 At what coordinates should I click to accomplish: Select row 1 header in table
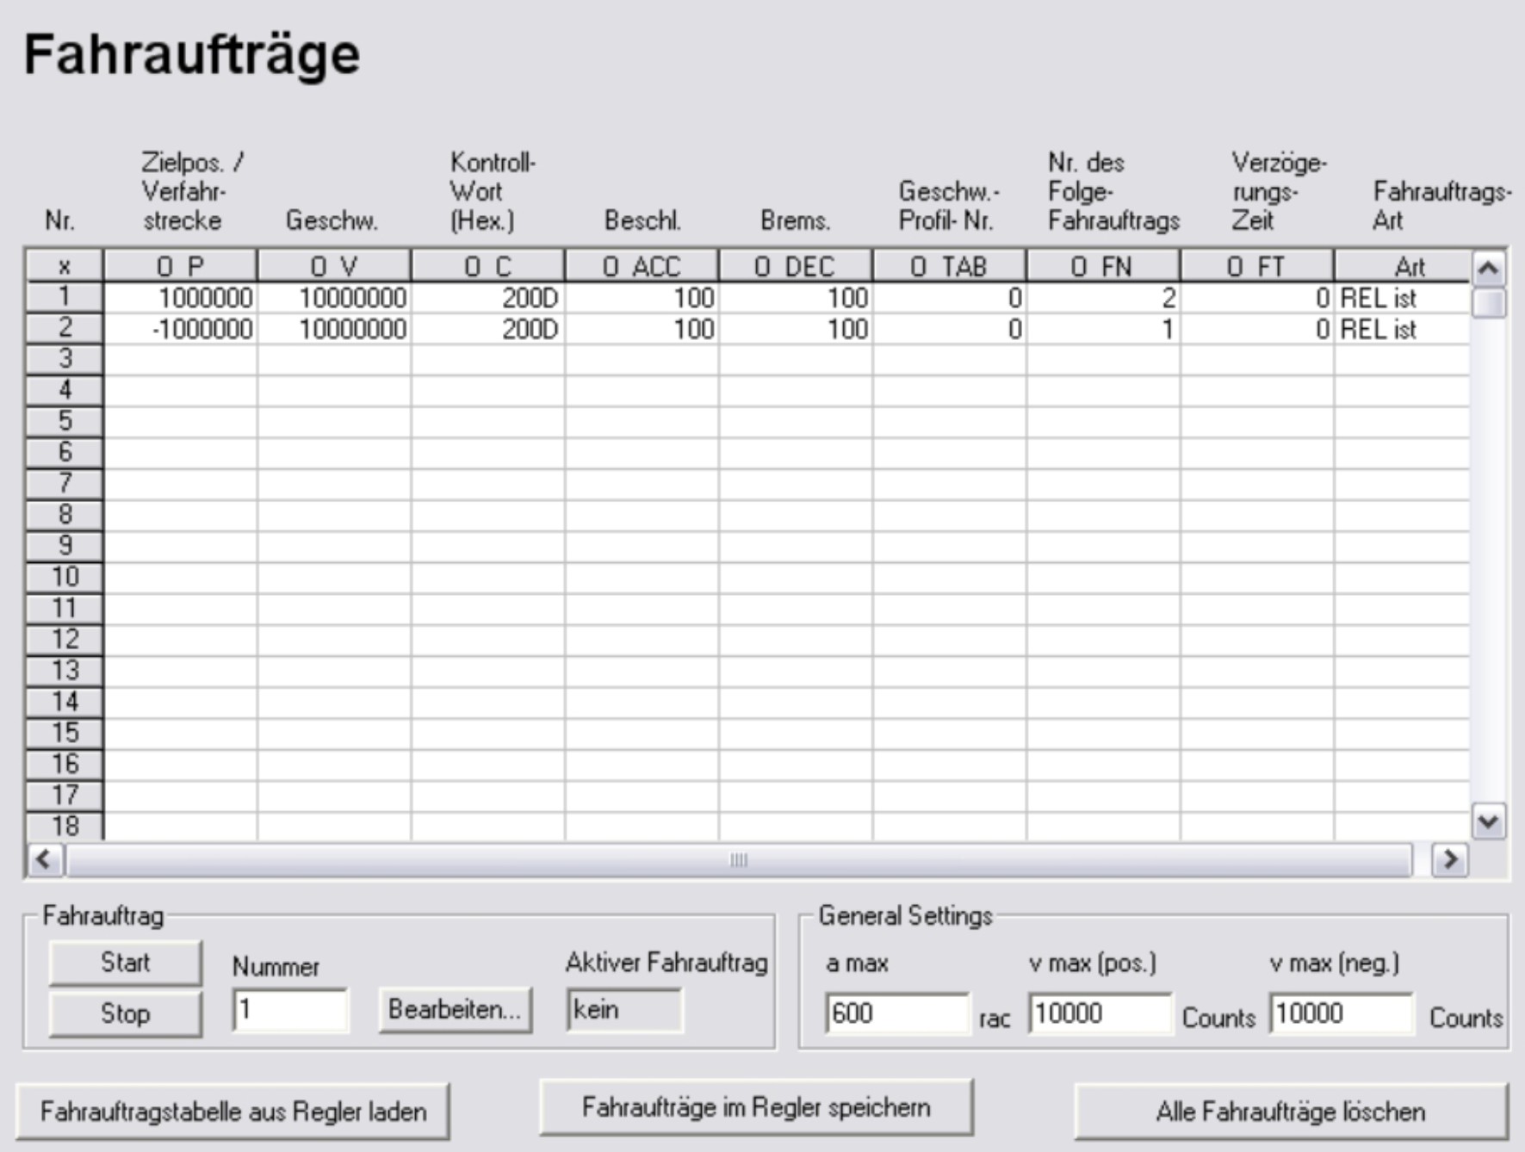point(65,297)
